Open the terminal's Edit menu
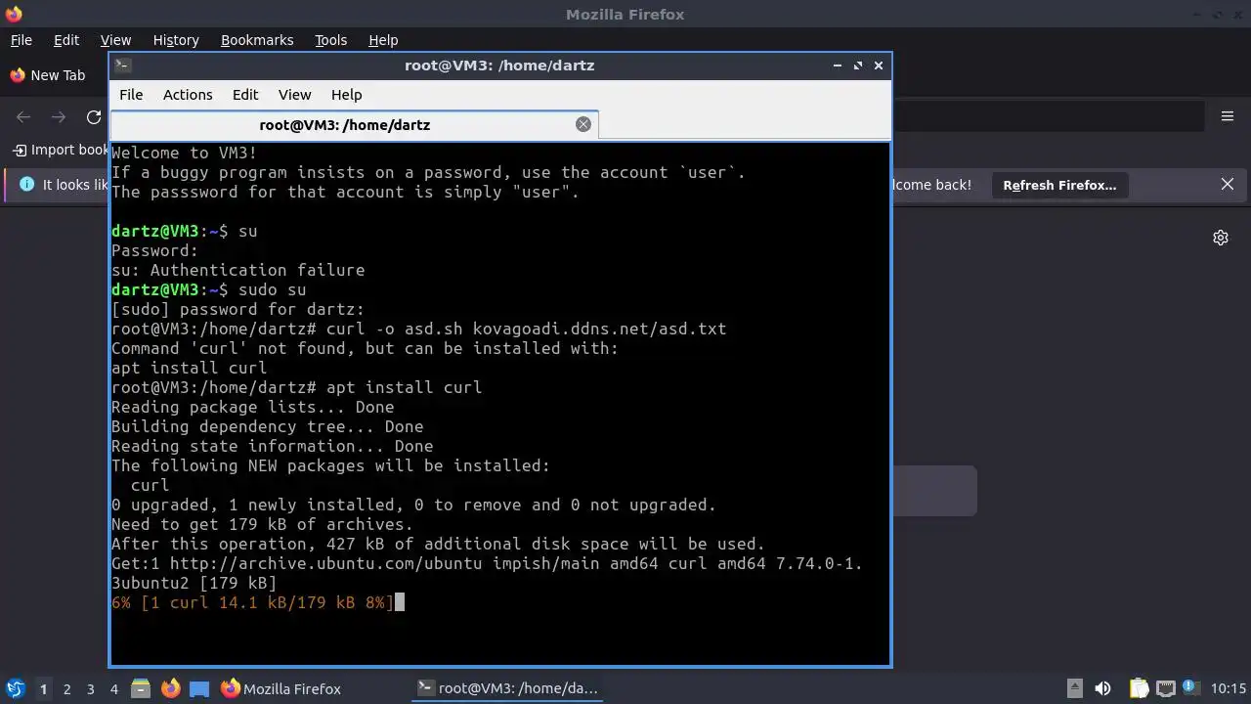 tap(245, 95)
